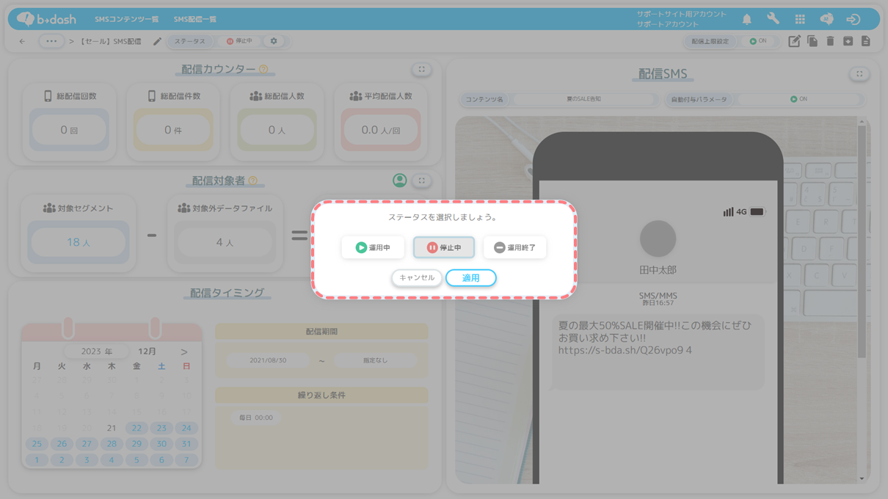
Task: Select December 31 on the calendar
Action: click(x=186, y=444)
